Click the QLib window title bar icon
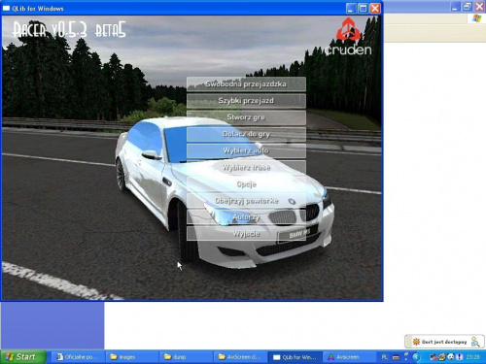The image size is (486, 364). coord(6,9)
